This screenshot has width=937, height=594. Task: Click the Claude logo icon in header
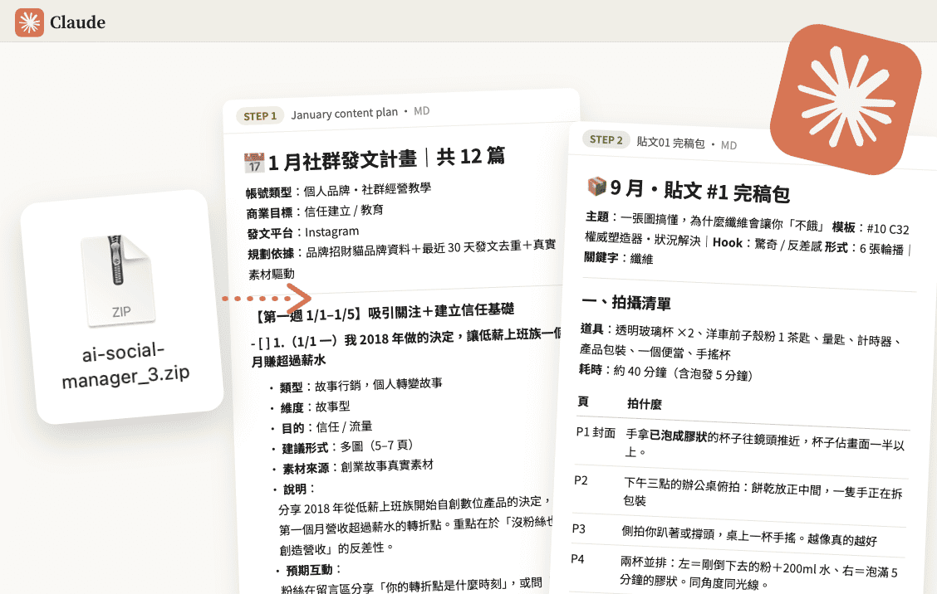pyautogui.click(x=29, y=22)
